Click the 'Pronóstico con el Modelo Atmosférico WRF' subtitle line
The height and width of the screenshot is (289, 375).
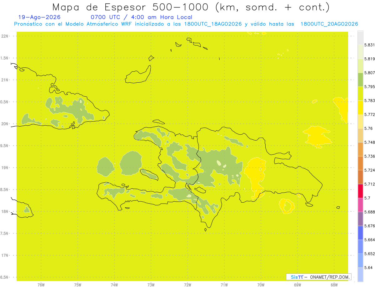pyautogui.click(x=186, y=24)
